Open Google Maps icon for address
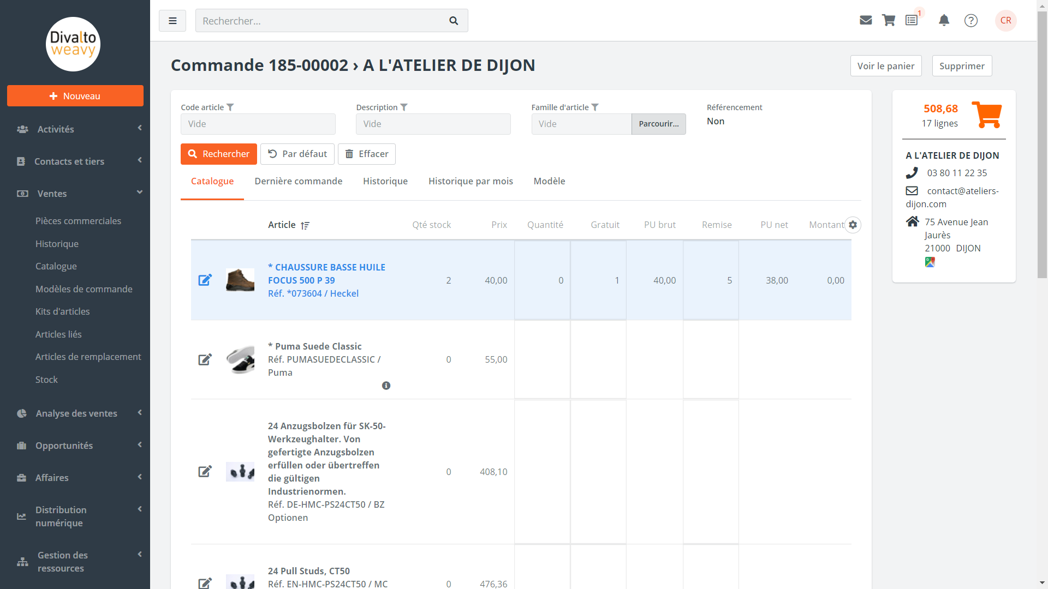 (x=930, y=262)
